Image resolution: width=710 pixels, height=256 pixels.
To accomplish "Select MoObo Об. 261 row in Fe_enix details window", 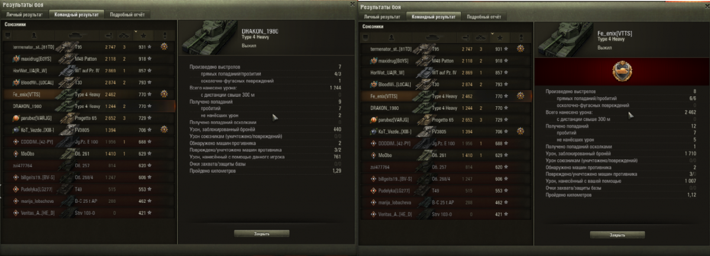I will pos(447,154).
